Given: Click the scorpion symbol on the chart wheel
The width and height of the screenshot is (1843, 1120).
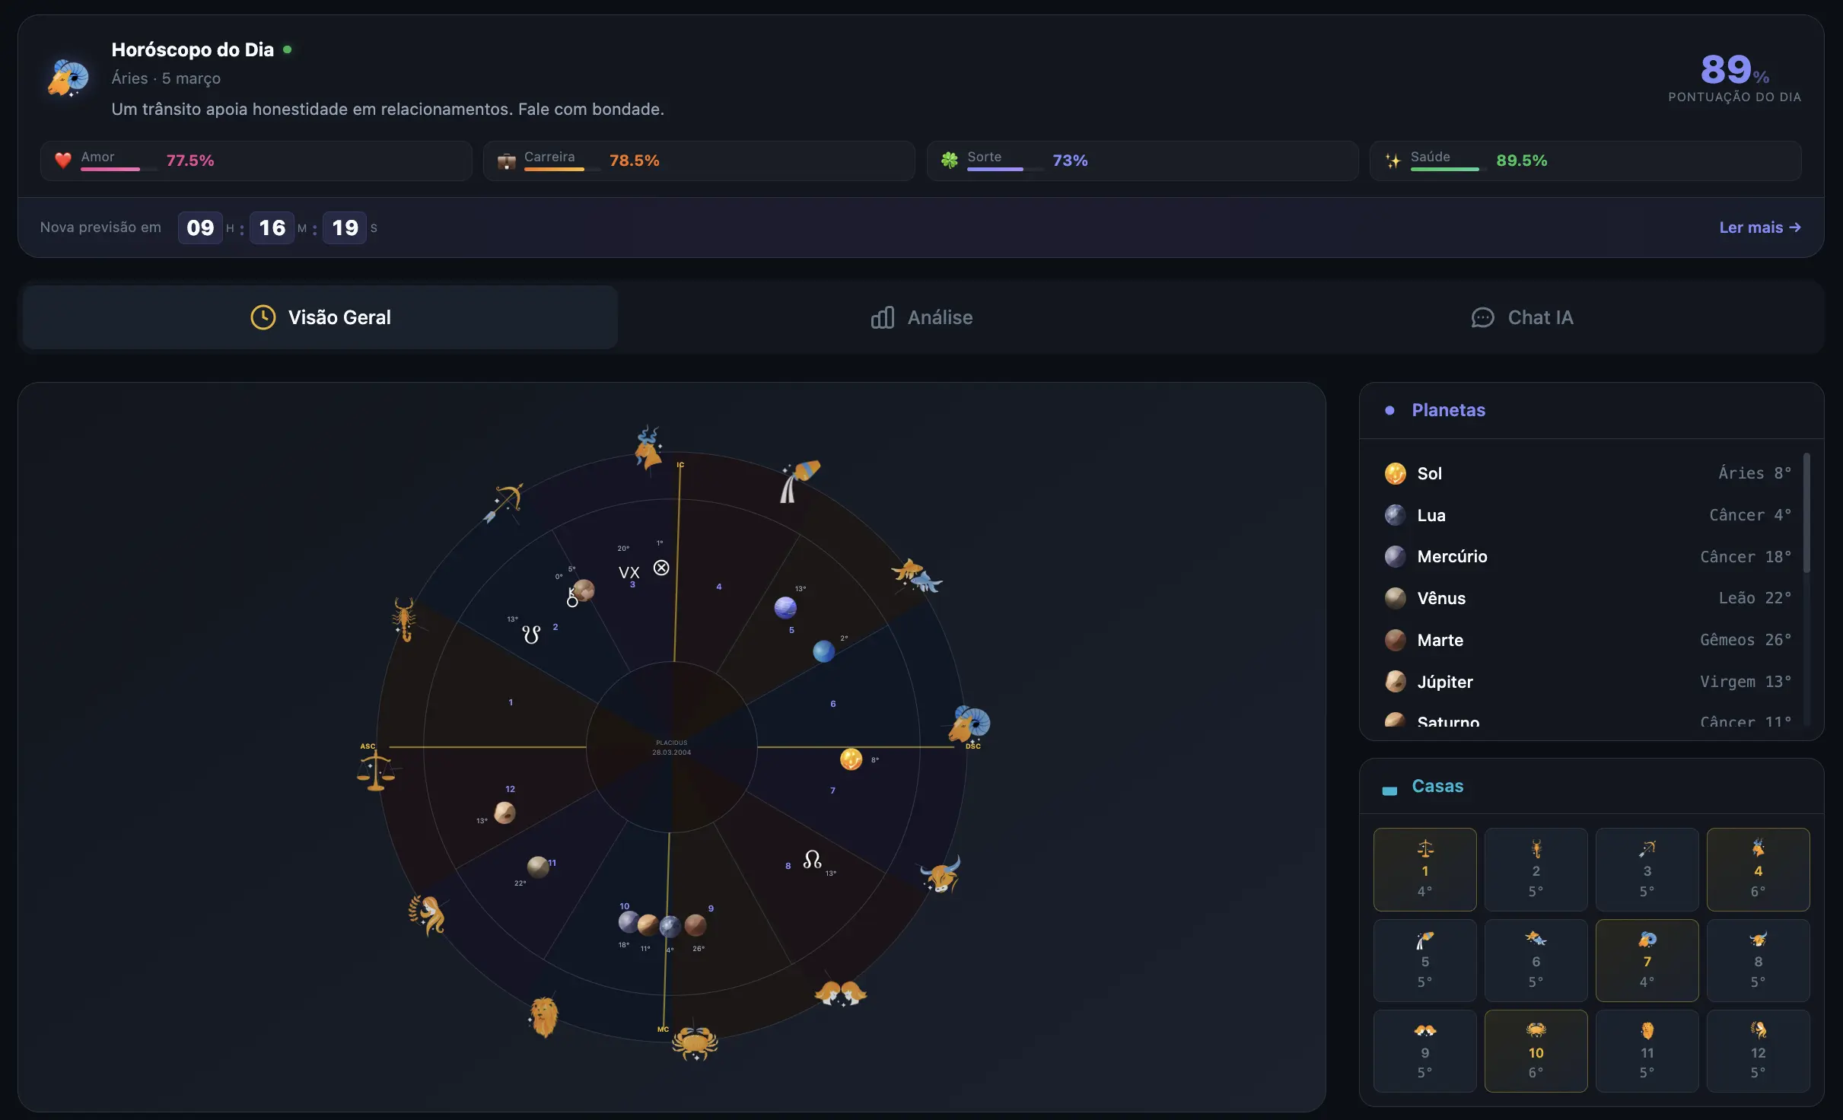Looking at the screenshot, I should (x=406, y=619).
